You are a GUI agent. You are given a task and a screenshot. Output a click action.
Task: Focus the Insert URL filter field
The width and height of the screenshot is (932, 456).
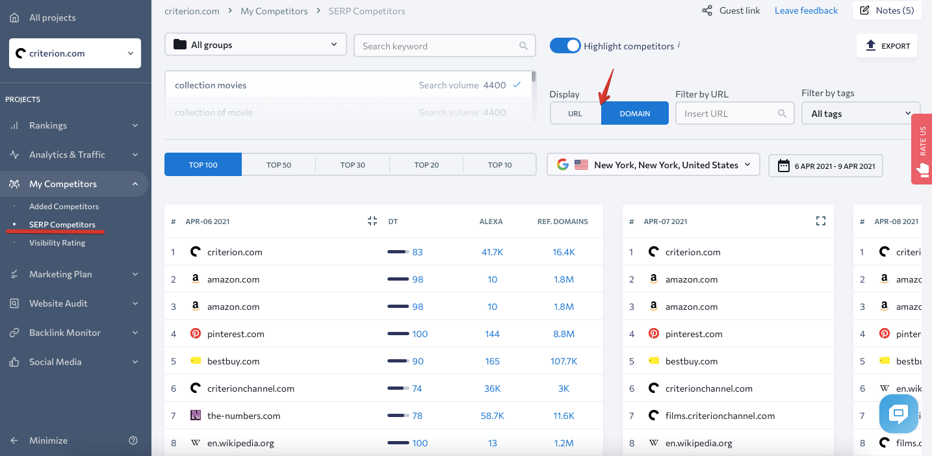735,114
